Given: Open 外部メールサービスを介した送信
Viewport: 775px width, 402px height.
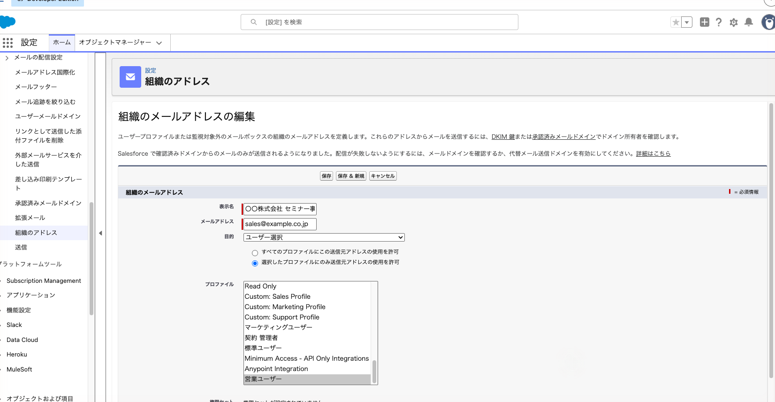Looking at the screenshot, I should pyautogui.click(x=48, y=159).
